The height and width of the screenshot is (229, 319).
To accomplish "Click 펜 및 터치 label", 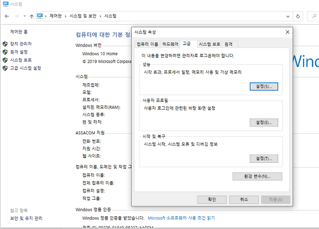I will [x=92, y=122].
